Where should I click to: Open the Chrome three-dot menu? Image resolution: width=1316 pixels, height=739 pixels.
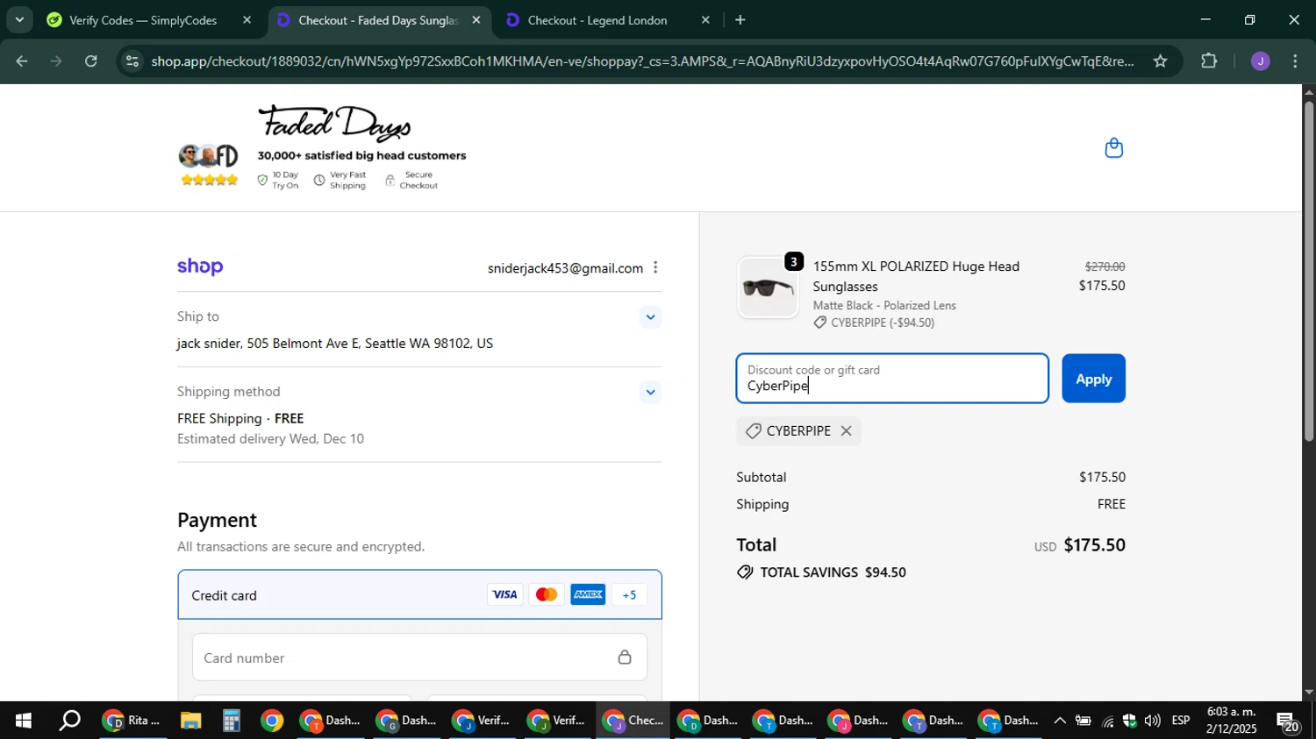click(x=1296, y=61)
